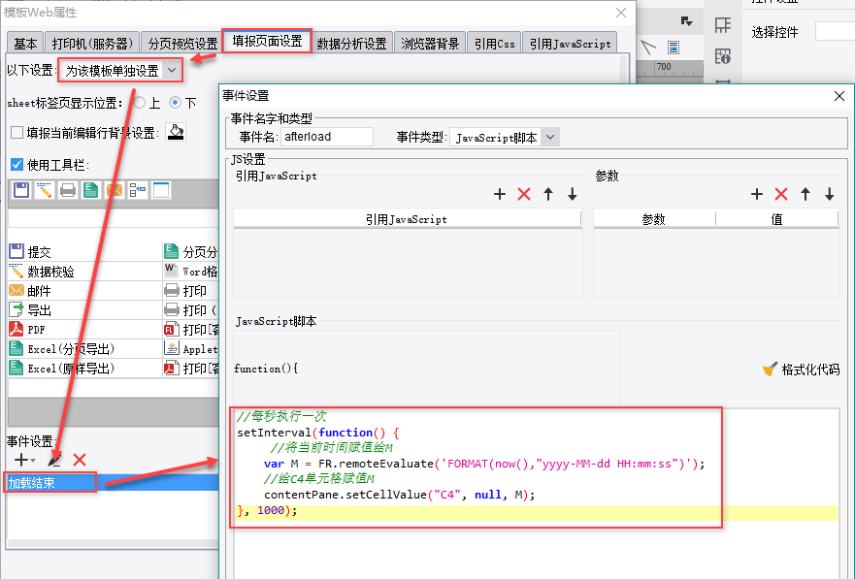Select the 提交 toolbar option
The image size is (855, 579).
click(x=85, y=251)
